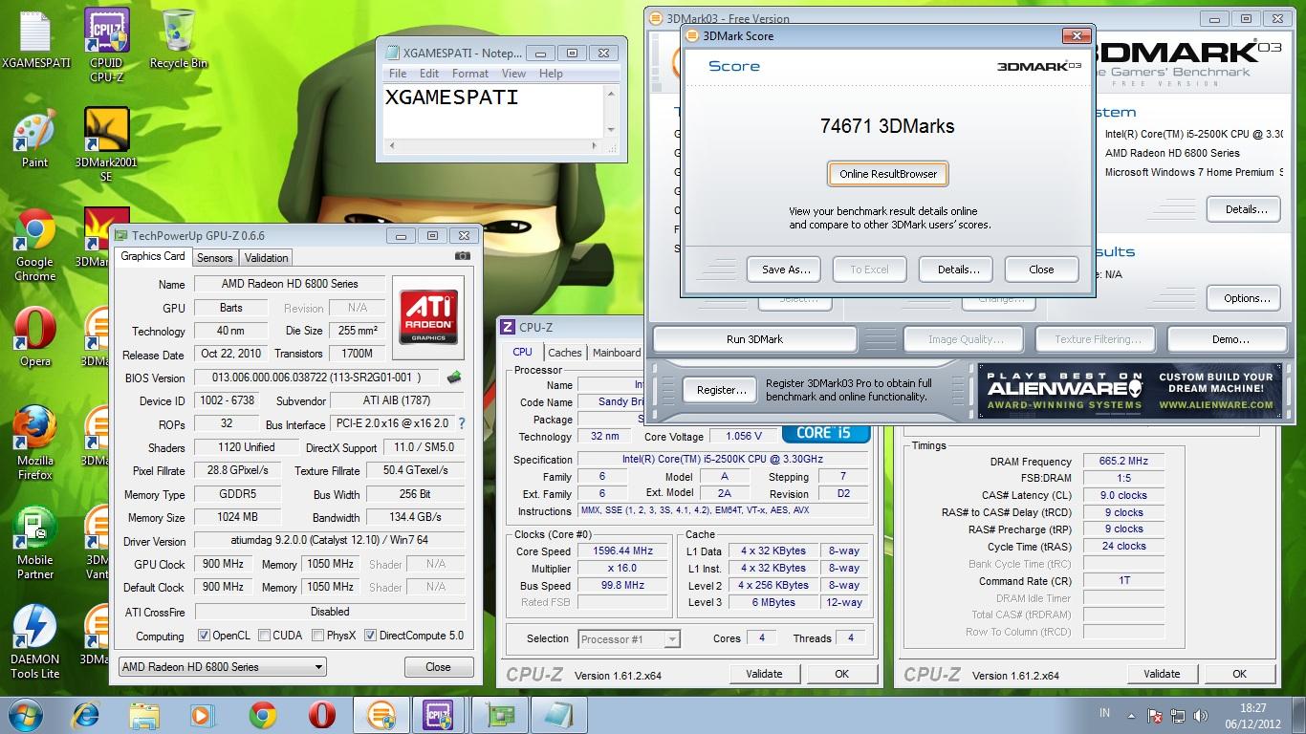Click the taskbar clock showing 18:27
This screenshot has height=734, width=1306.
[1253, 715]
